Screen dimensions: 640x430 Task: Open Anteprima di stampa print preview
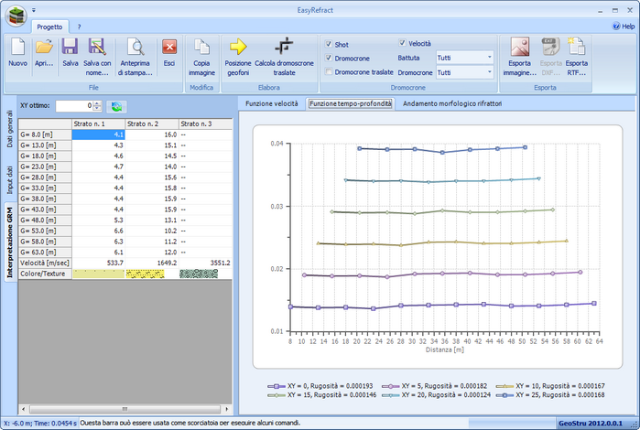pyautogui.click(x=136, y=47)
